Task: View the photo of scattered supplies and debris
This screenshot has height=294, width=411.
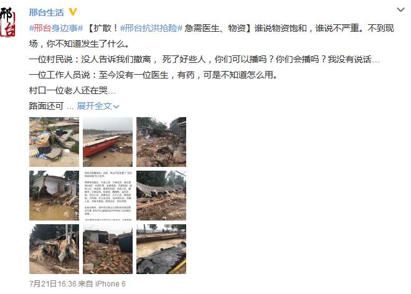Action: click(54, 142)
